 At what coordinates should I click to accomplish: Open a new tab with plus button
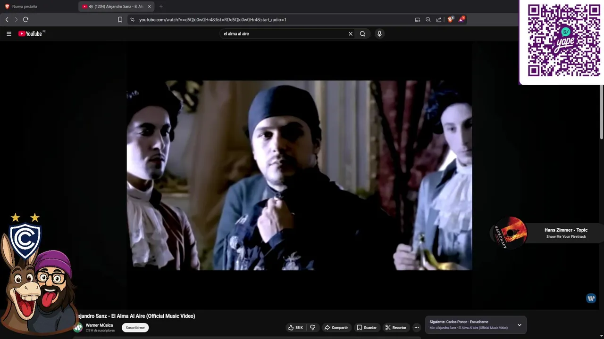click(x=161, y=7)
